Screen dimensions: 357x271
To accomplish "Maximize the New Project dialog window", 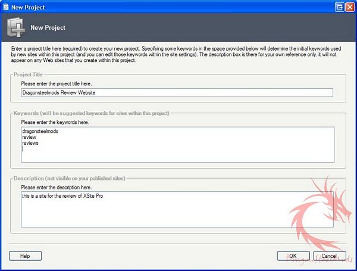I will [339, 6].
